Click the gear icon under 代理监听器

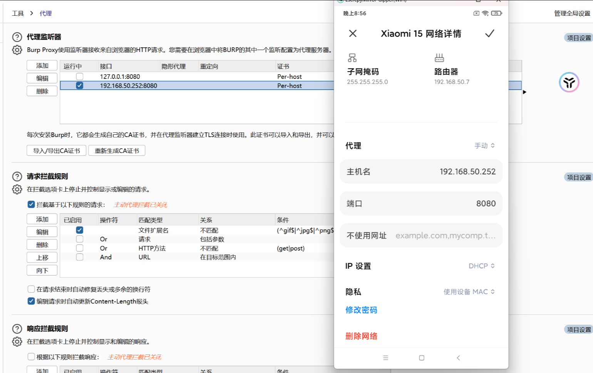click(17, 50)
